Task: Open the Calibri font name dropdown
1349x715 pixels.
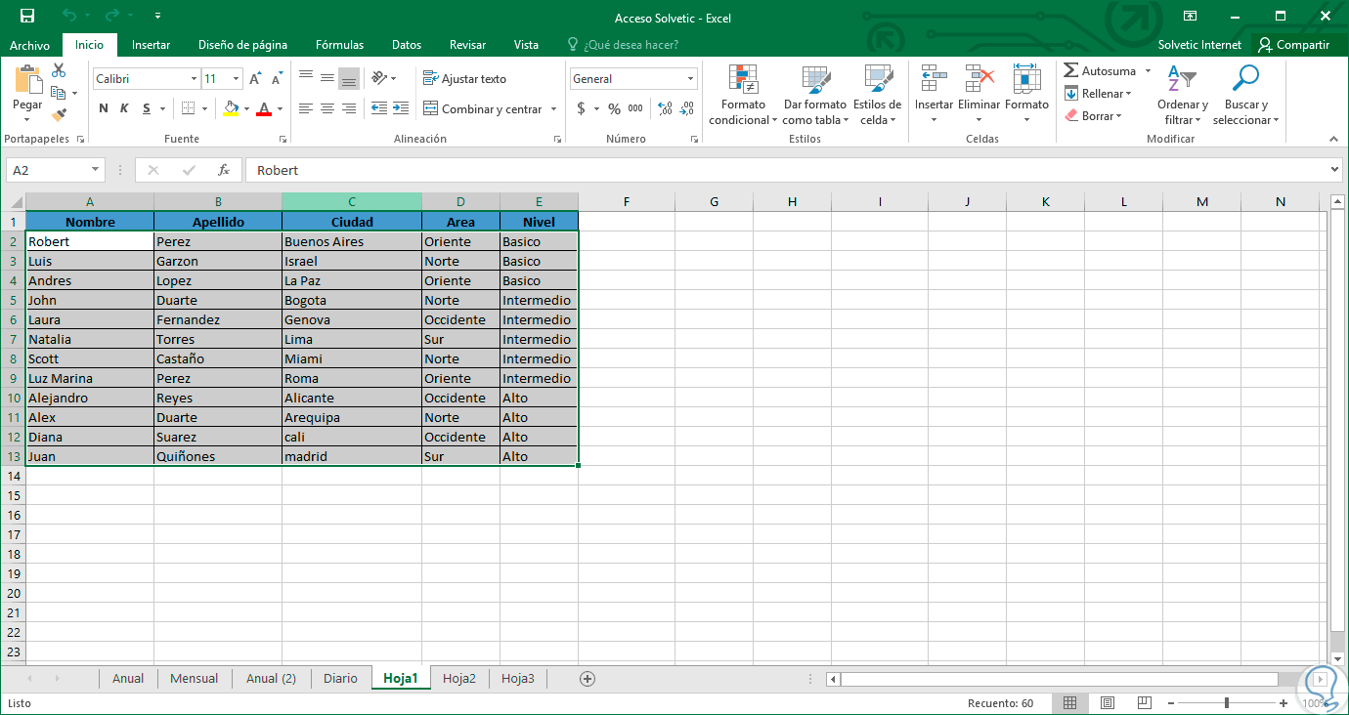Action: [193, 79]
